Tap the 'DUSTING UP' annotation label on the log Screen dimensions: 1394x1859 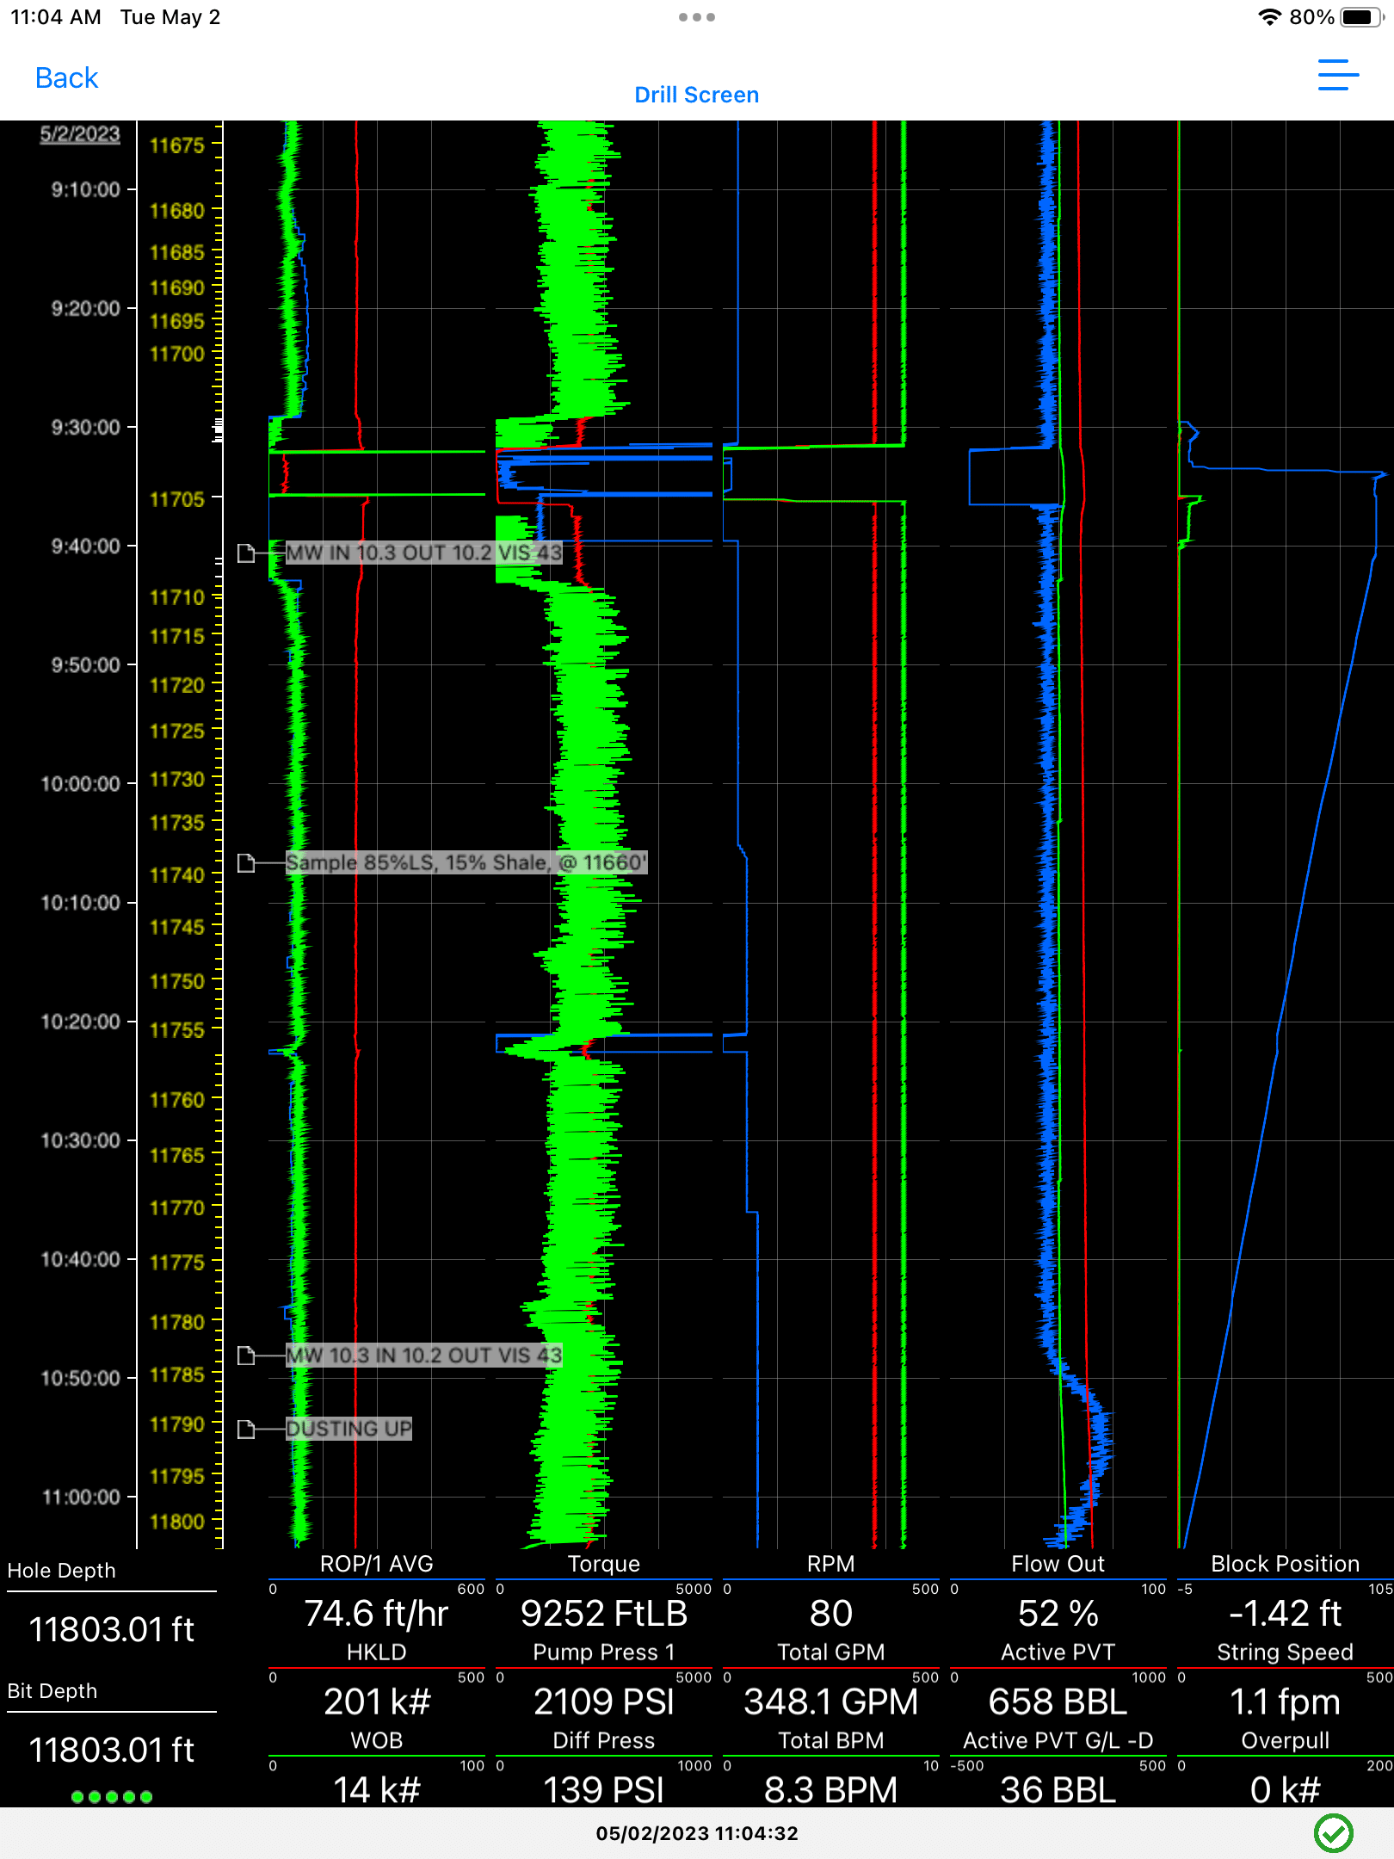[x=348, y=1429]
